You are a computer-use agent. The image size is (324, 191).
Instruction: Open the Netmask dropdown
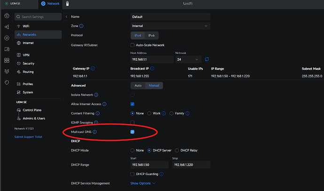pyautogui.click(x=188, y=60)
